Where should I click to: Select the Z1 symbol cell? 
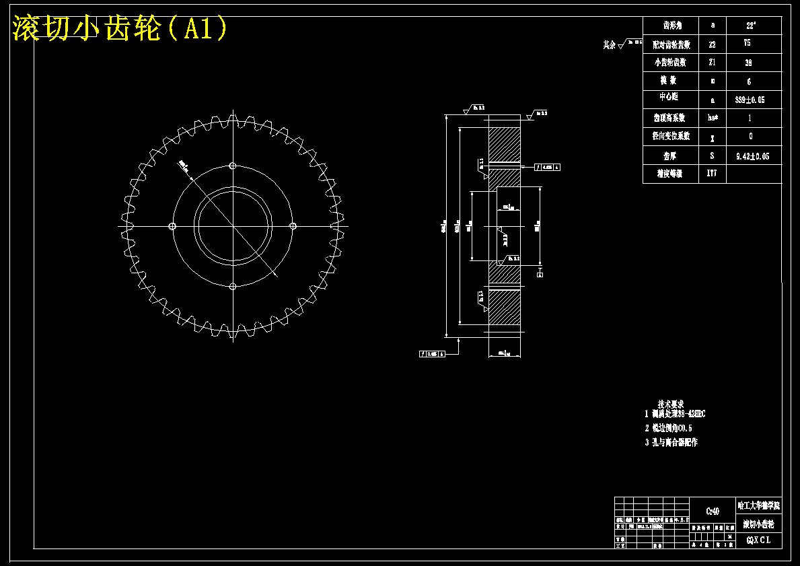[x=713, y=63]
